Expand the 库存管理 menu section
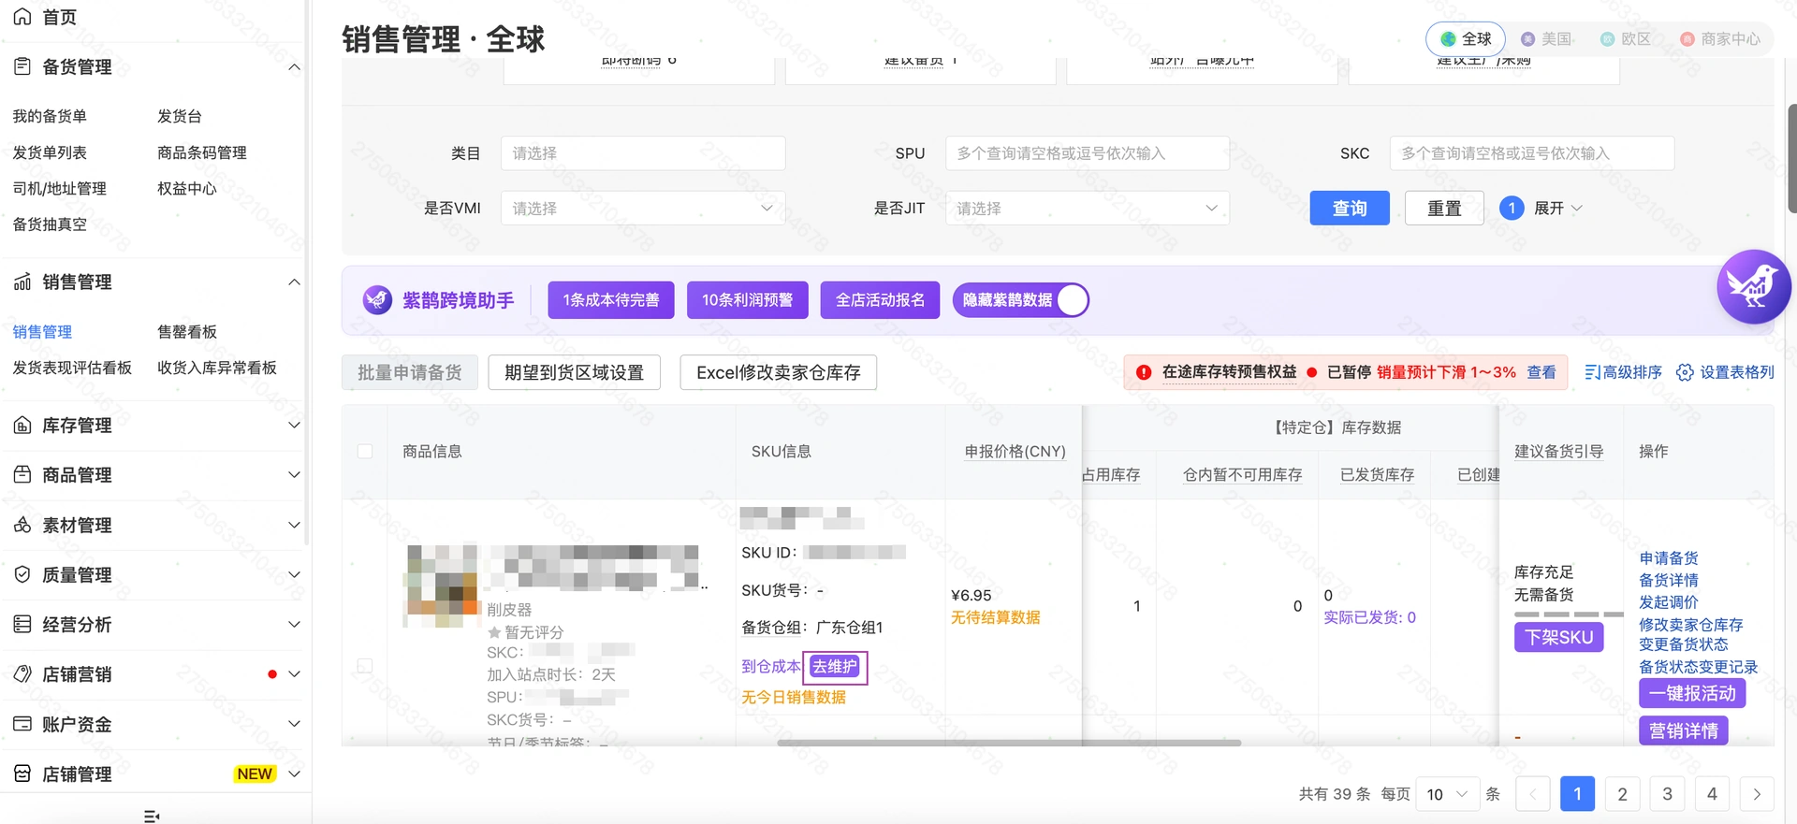 tap(294, 426)
